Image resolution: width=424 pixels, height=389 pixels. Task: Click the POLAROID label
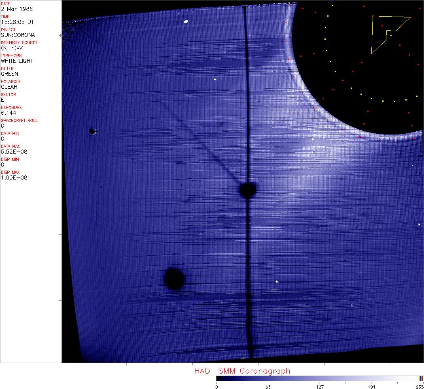coord(10,81)
